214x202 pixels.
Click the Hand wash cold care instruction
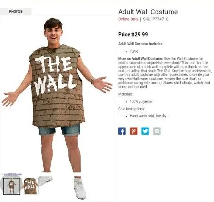click(148, 116)
